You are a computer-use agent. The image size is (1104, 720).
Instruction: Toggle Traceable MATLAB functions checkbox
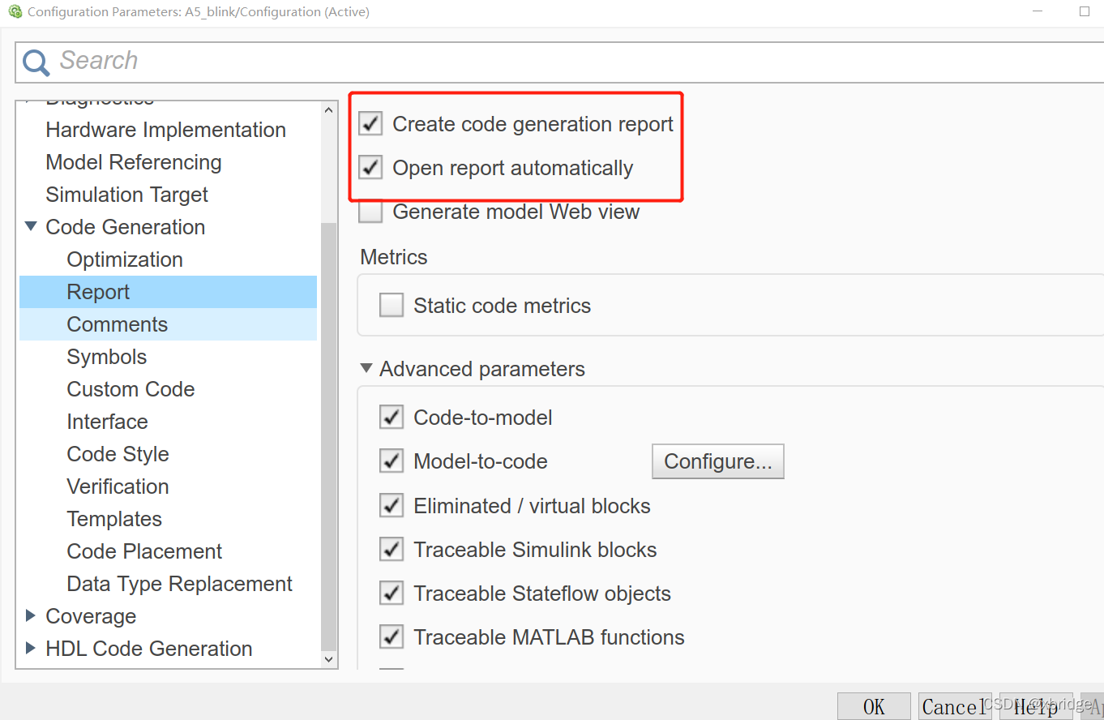[392, 637]
